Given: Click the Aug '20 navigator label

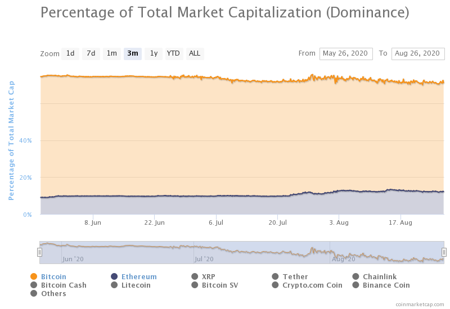Looking at the screenshot, I should click(x=344, y=259).
